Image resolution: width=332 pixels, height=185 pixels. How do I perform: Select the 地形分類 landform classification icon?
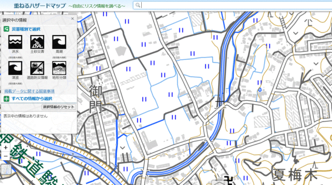tap(59, 68)
